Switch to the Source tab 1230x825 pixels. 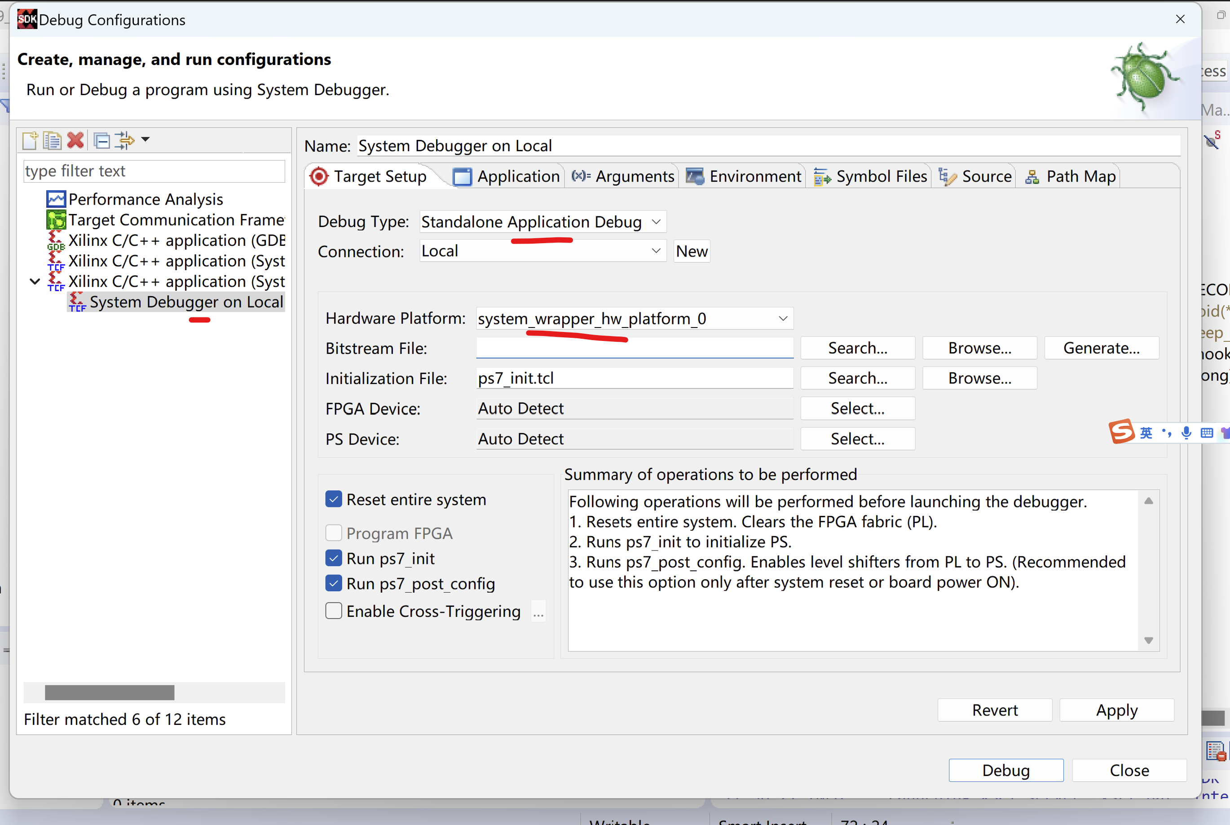pos(975,176)
